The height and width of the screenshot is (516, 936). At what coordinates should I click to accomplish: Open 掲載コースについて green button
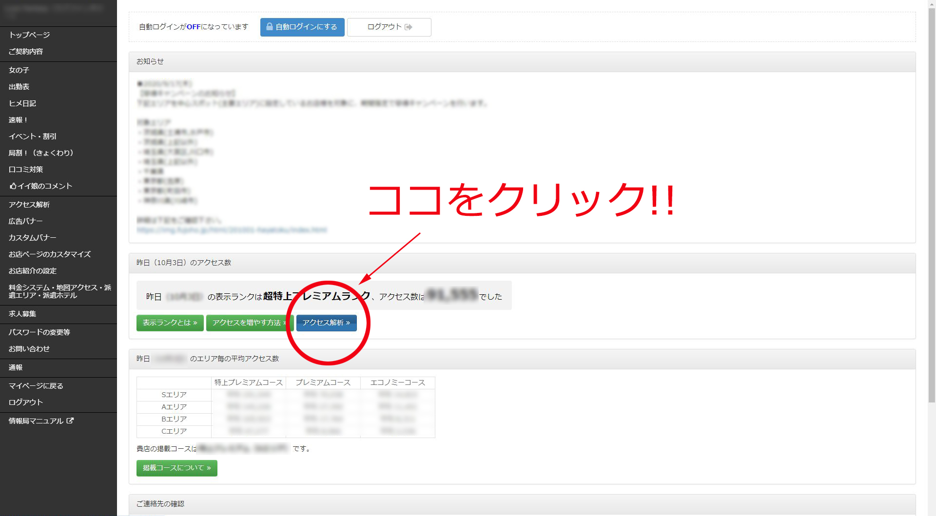coord(176,468)
